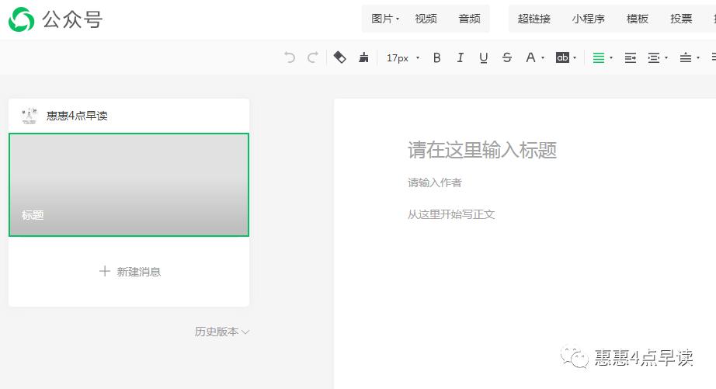Click the first-line indent icon
Image resolution: width=716 pixels, height=389 pixels.
(x=631, y=58)
